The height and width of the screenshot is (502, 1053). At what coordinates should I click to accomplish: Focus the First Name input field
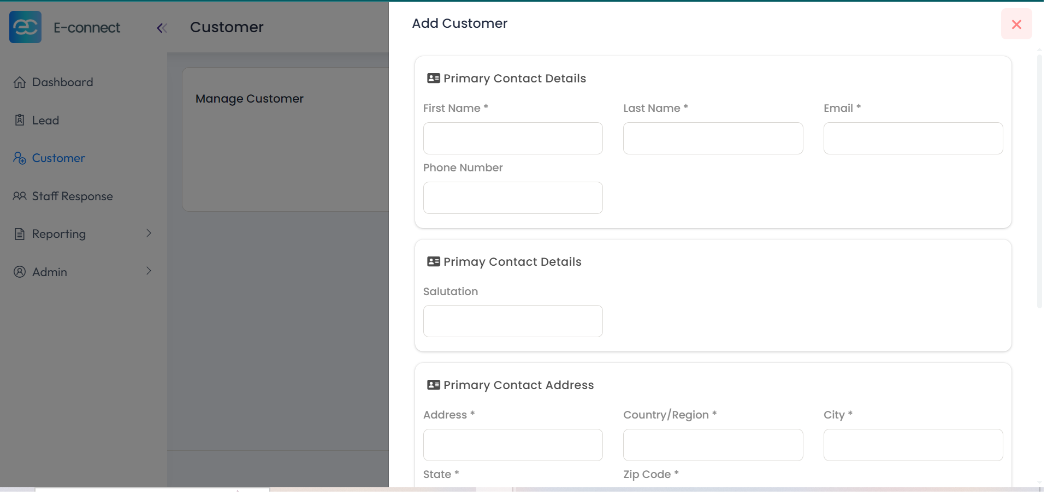point(512,138)
